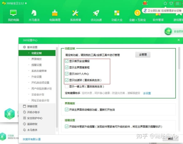Image resolution: width=183 pixels, height=144 pixels.
Task: Open 电脑清理 broom icon
Action: point(55,13)
